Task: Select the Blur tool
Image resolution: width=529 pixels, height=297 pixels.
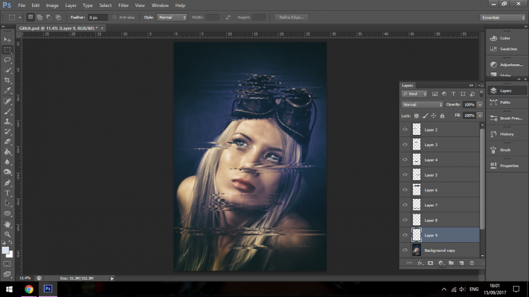Action: coord(7,162)
